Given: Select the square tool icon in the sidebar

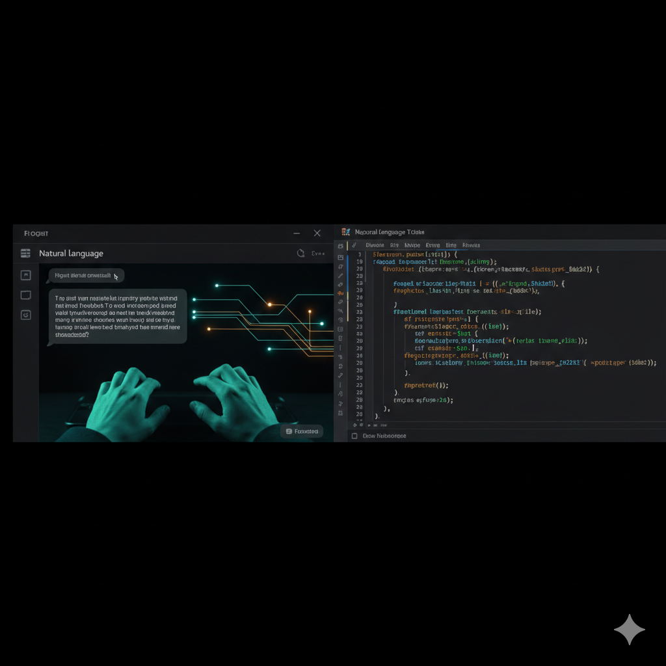Looking at the screenshot, I should 25,295.
